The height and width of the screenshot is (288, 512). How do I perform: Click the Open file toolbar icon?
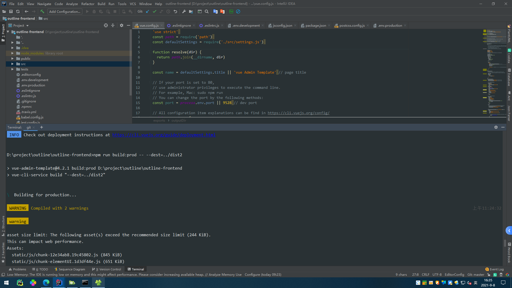pyautogui.click(x=4, y=11)
